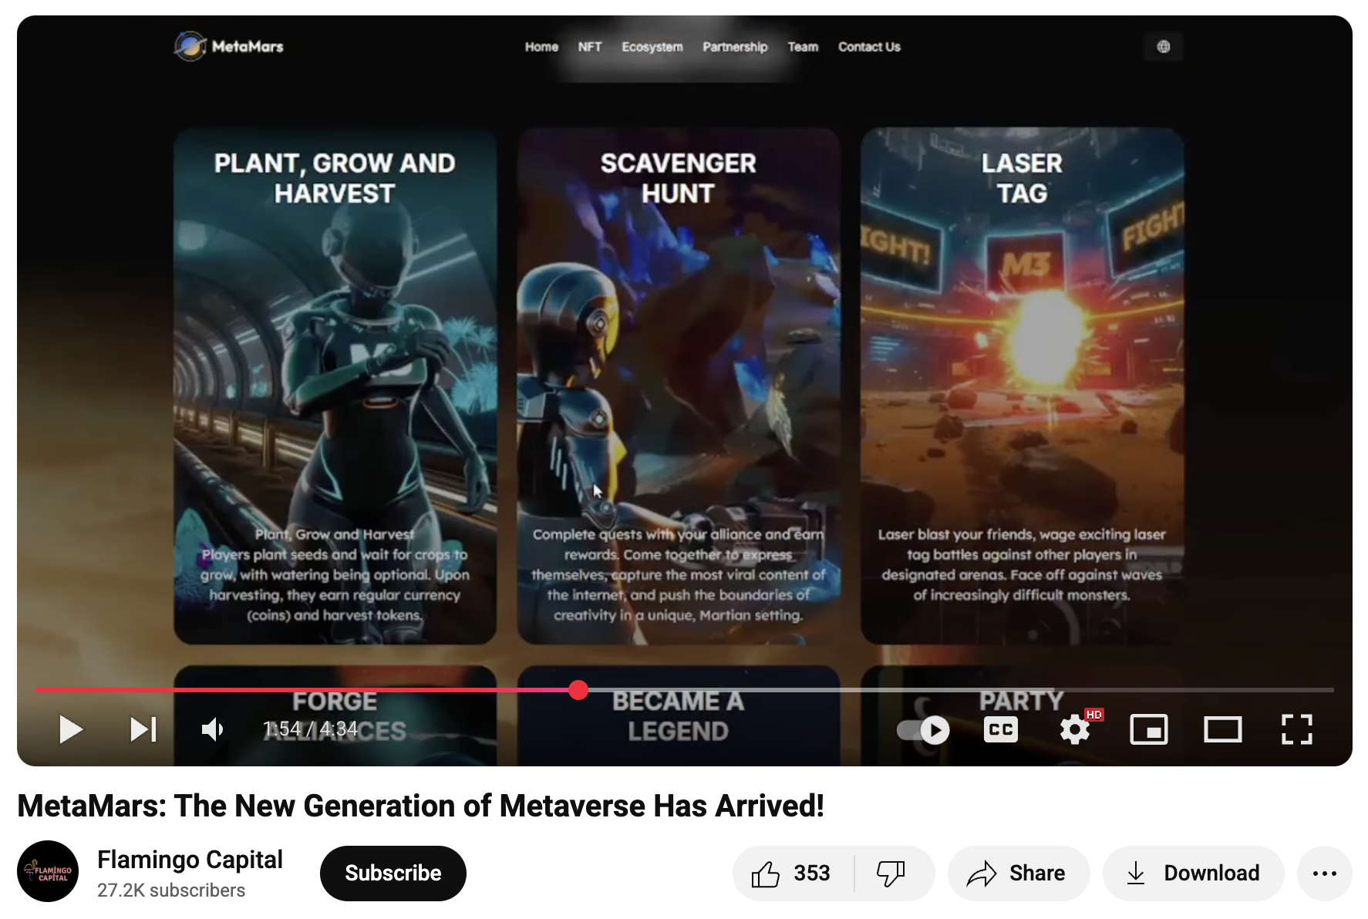1368x919 pixels.
Task: Download the video
Action: pos(1193,874)
